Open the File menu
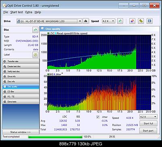 pos(6,12)
